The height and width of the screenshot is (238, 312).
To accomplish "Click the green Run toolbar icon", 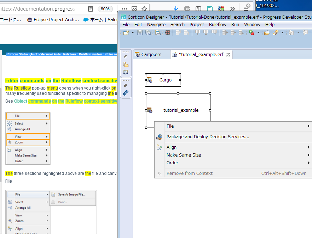I will pos(252,32).
